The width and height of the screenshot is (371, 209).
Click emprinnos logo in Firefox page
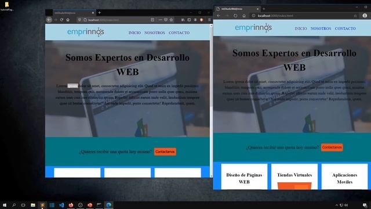86,32
